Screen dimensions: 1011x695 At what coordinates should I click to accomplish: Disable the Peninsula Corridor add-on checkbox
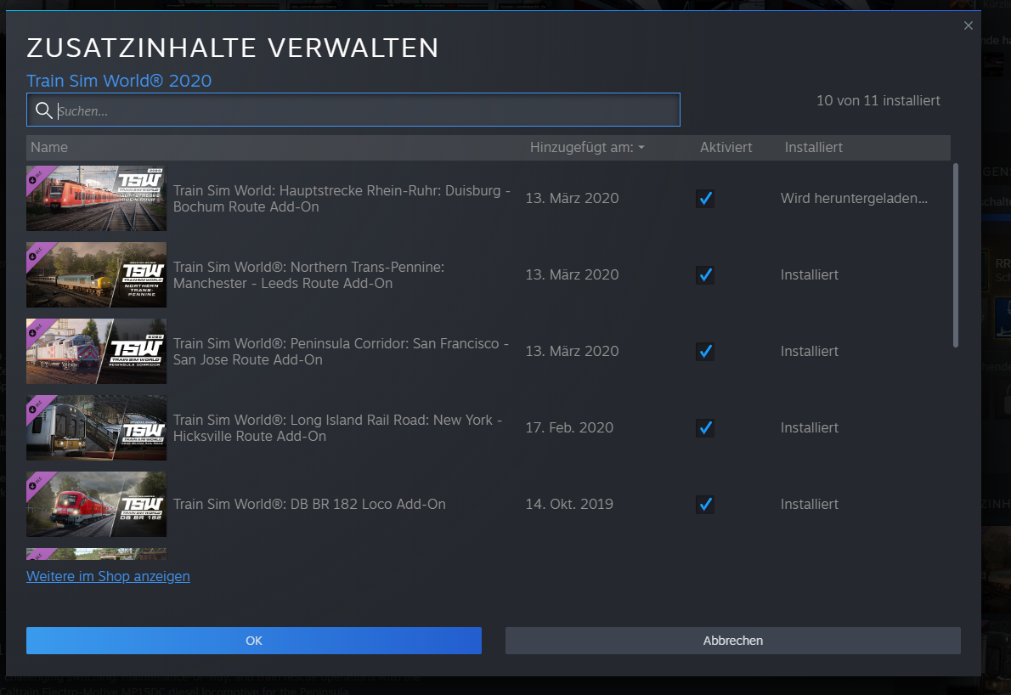705,352
